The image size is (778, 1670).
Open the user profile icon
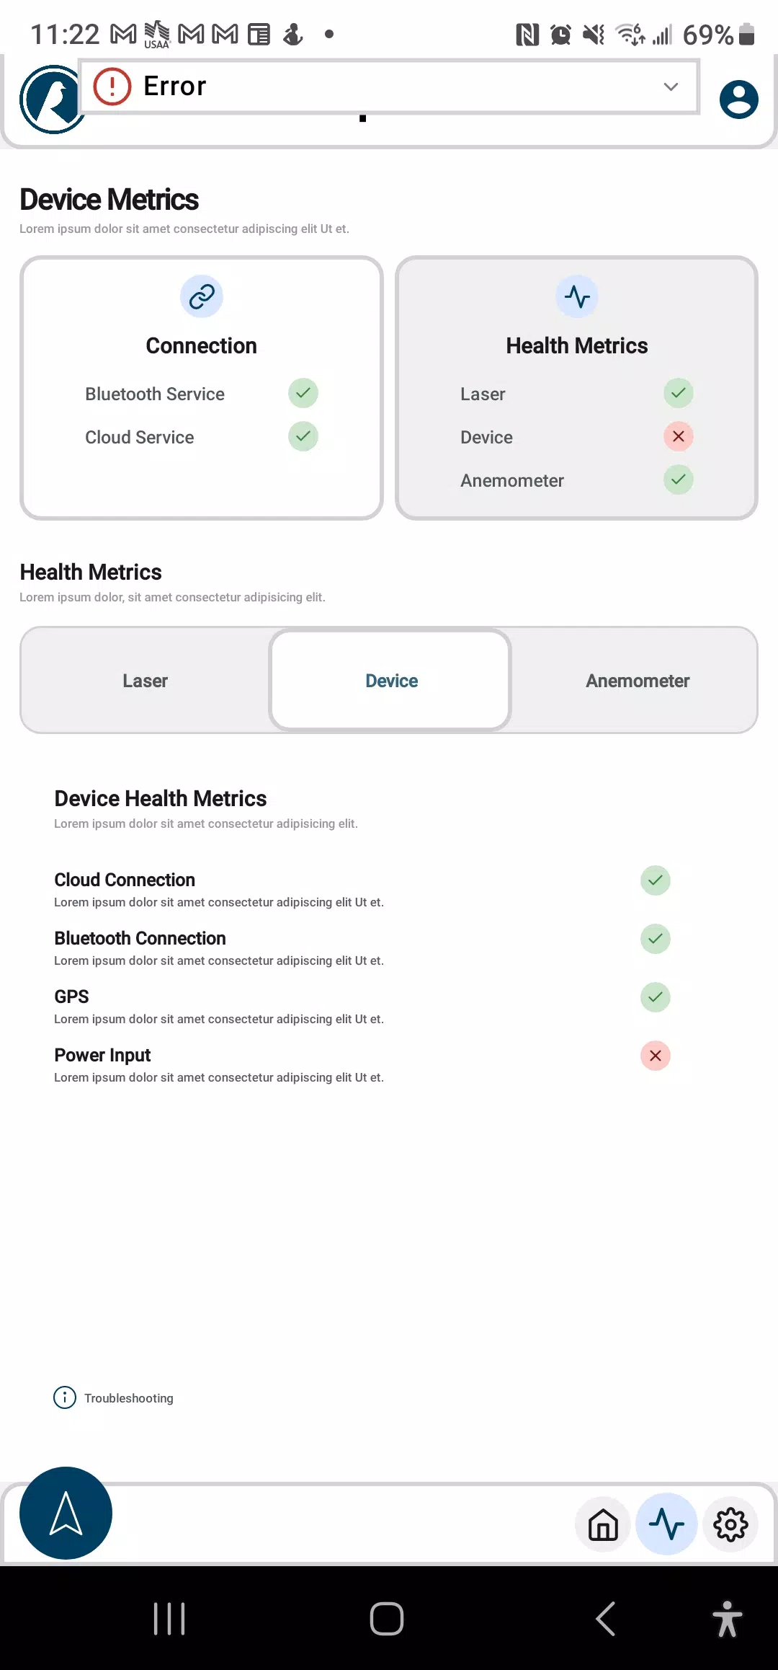(x=738, y=100)
